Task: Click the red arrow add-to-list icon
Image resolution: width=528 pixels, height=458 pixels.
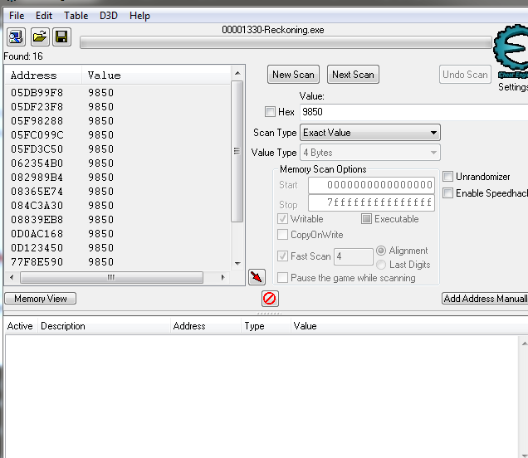Action: [x=257, y=277]
